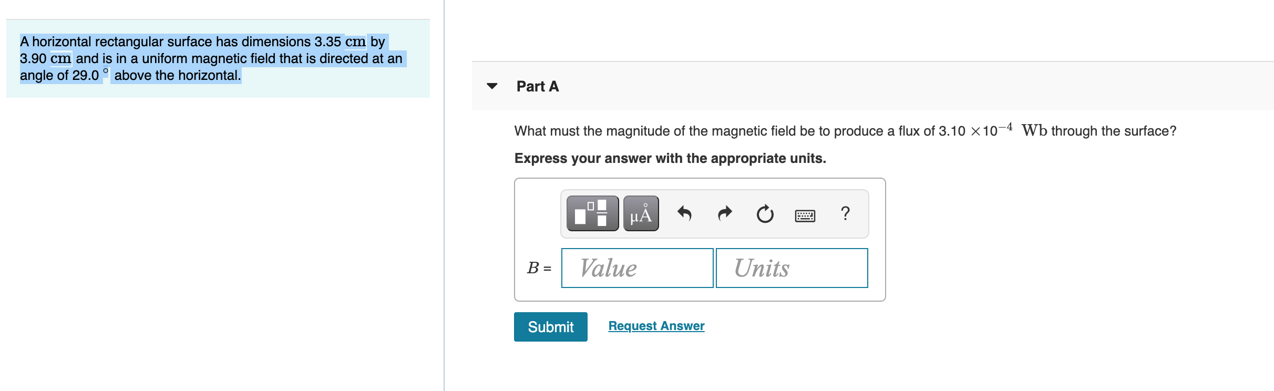Image resolution: width=1274 pixels, height=391 pixels.
Task: Submit the magnetic field answer
Action: coord(550,327)
